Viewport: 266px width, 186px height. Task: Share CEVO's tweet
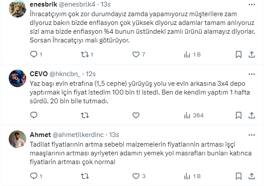252,116
